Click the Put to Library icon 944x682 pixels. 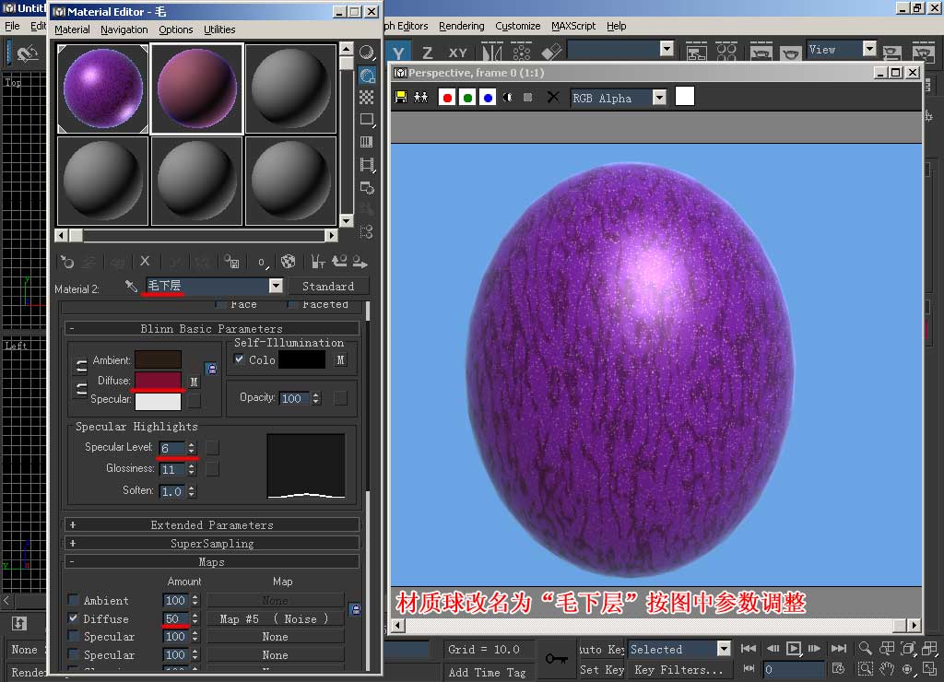click(231, 261)
